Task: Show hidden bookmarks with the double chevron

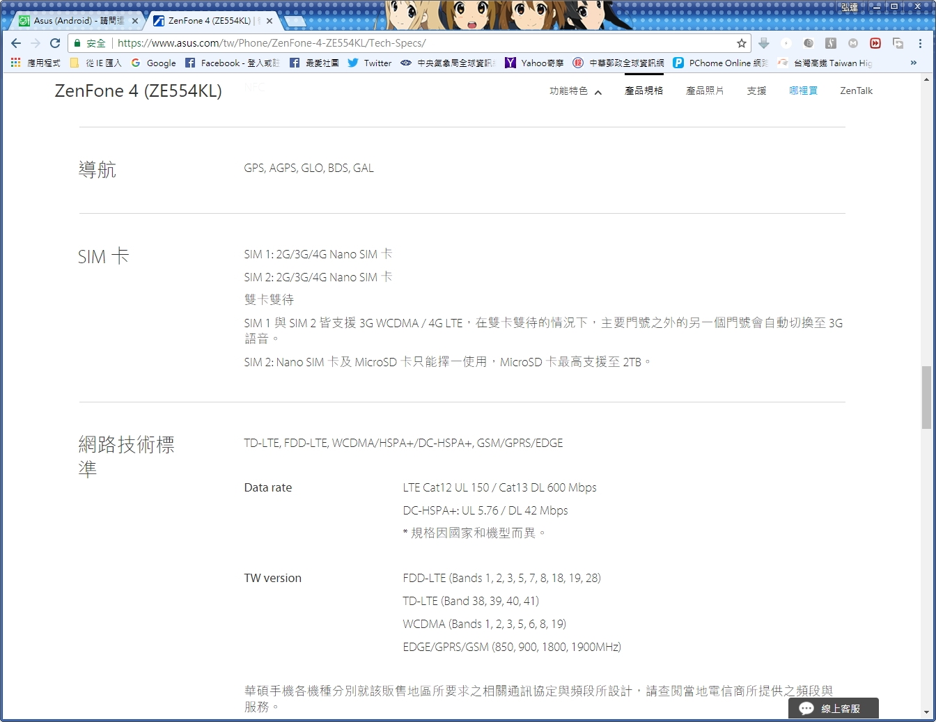Action: [913, 63]
